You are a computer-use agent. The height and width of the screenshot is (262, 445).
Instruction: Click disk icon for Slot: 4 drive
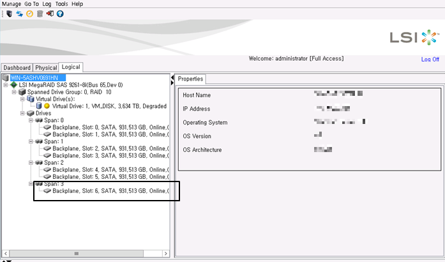click(47, 169)
